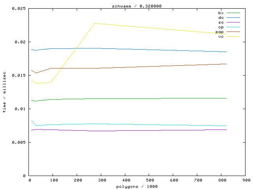Click the "pqp" legend text label

click(219, 32)
